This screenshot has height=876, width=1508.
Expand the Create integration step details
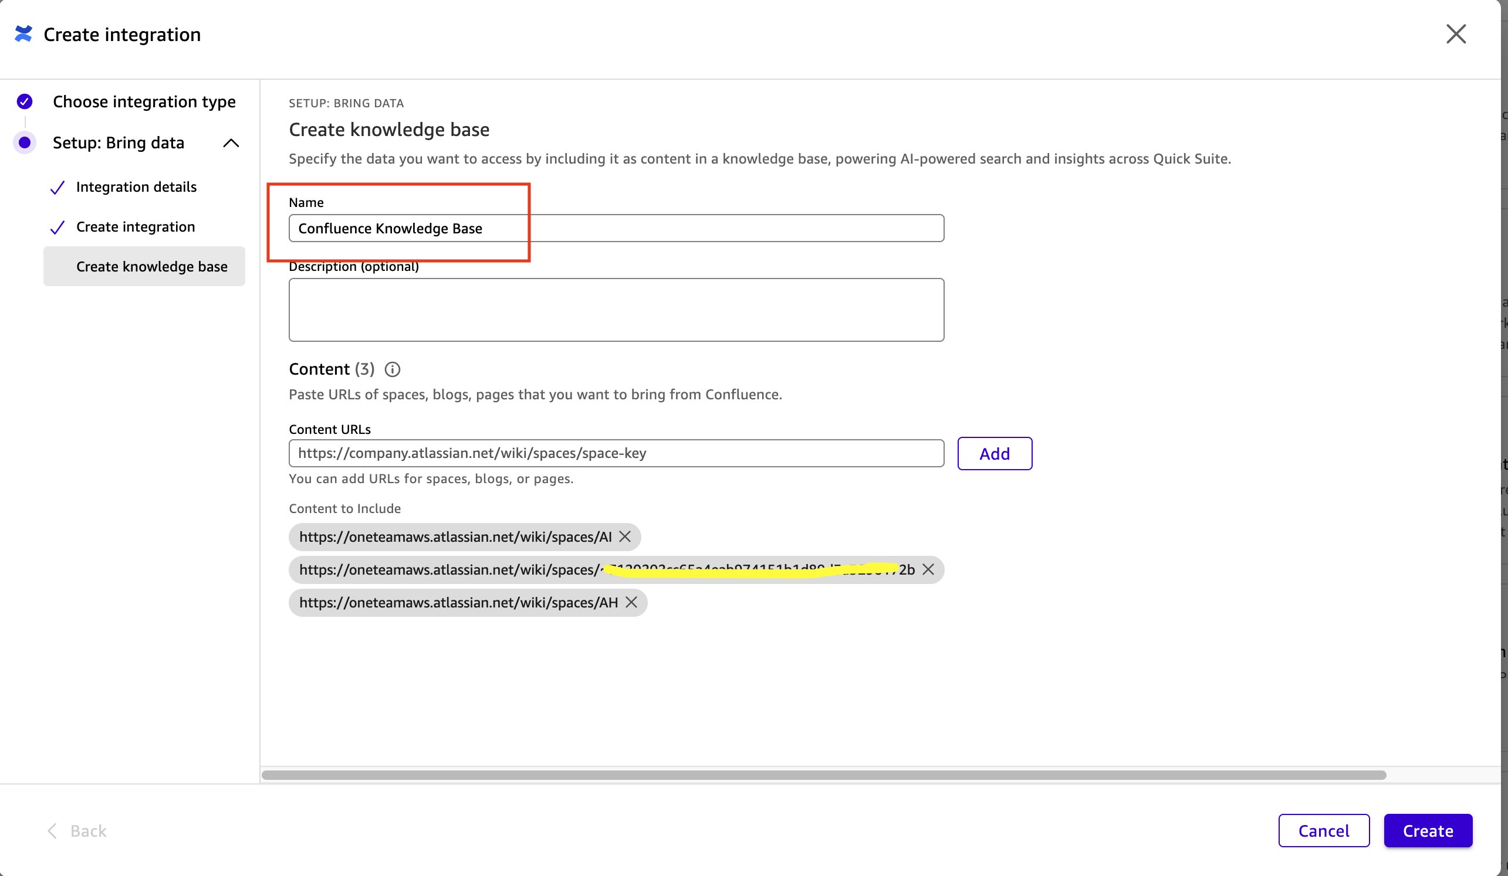click(x=135, y=227)
